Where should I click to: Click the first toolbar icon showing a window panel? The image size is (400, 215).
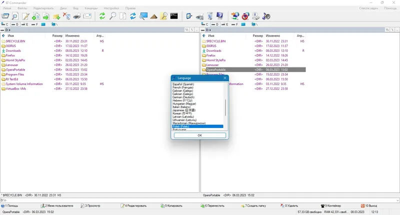(5, 16)
